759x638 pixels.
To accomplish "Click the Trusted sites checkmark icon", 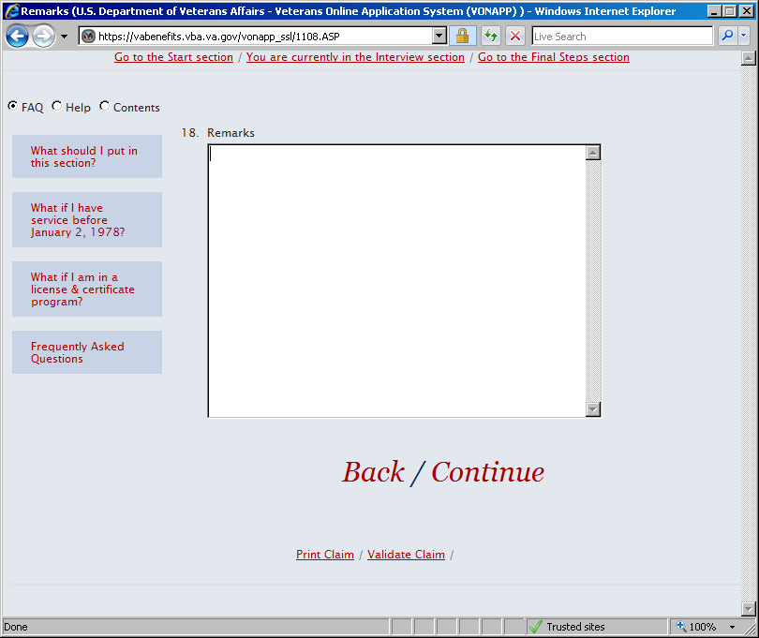I will 535,627.
